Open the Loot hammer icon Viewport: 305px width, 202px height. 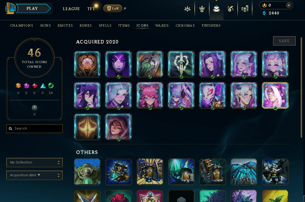(x=230, y=9)
